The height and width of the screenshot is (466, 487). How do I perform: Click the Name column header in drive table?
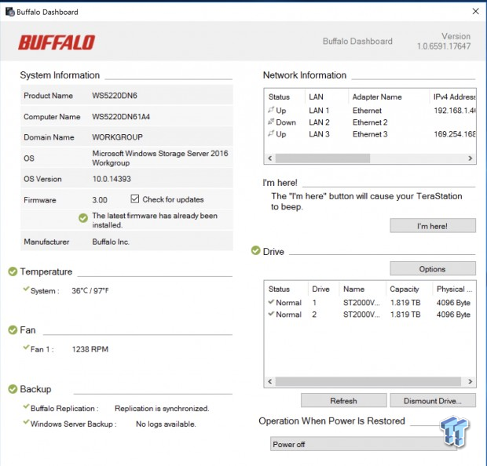click(353, 289)
